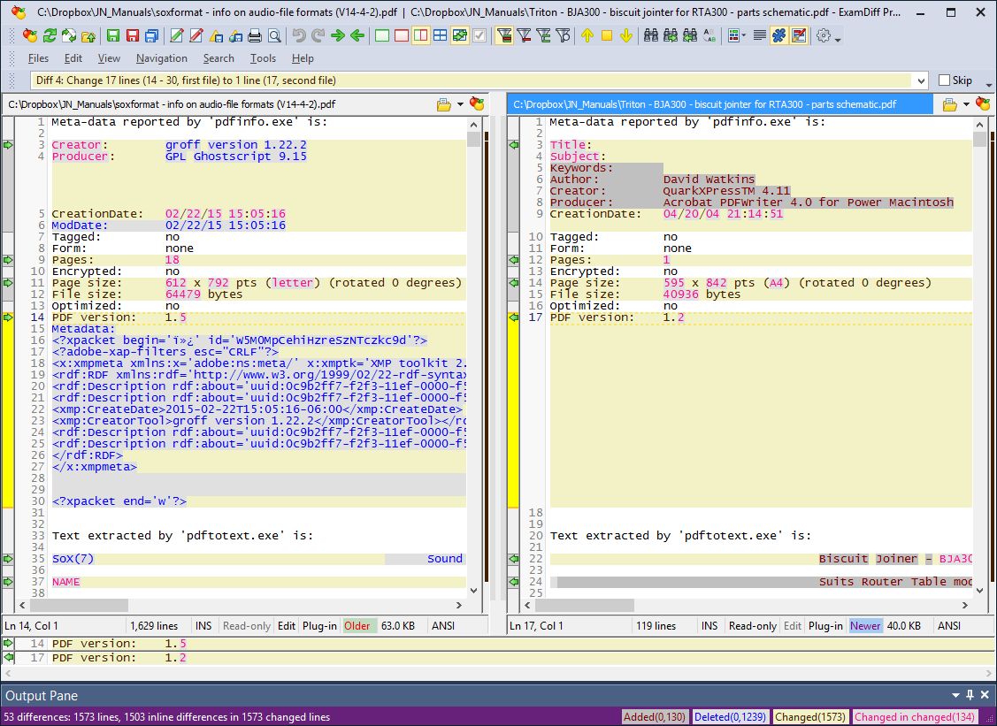Open the Options gear dropdown arrow
This screenshot has width=997, height=726.
tap(838, 38)
